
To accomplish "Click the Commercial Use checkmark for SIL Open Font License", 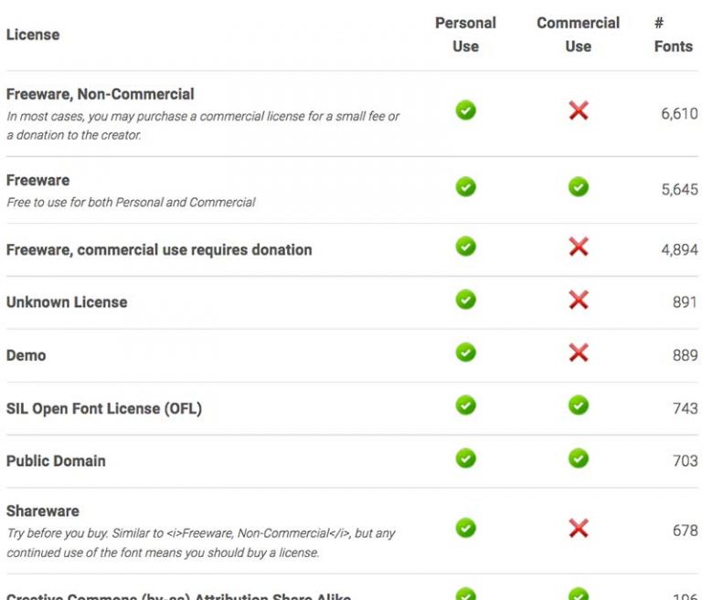I will 578,405.
